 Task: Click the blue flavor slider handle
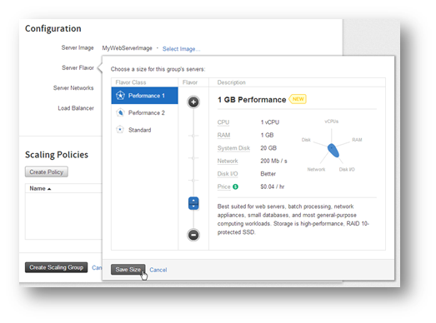coord(193,203)
